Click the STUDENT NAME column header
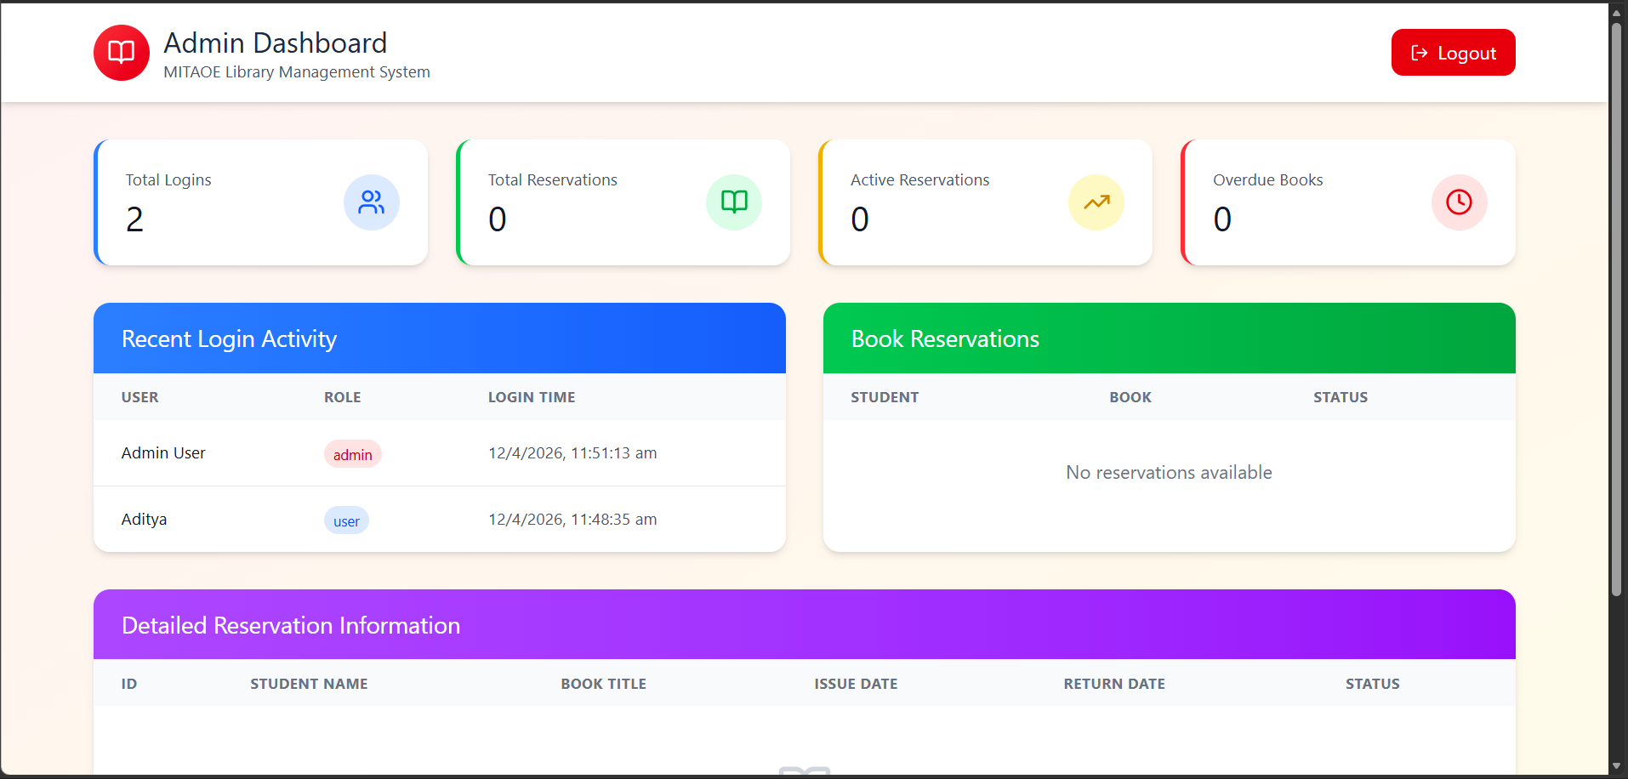Screen dimensions: 1628x779 point(309,684)
